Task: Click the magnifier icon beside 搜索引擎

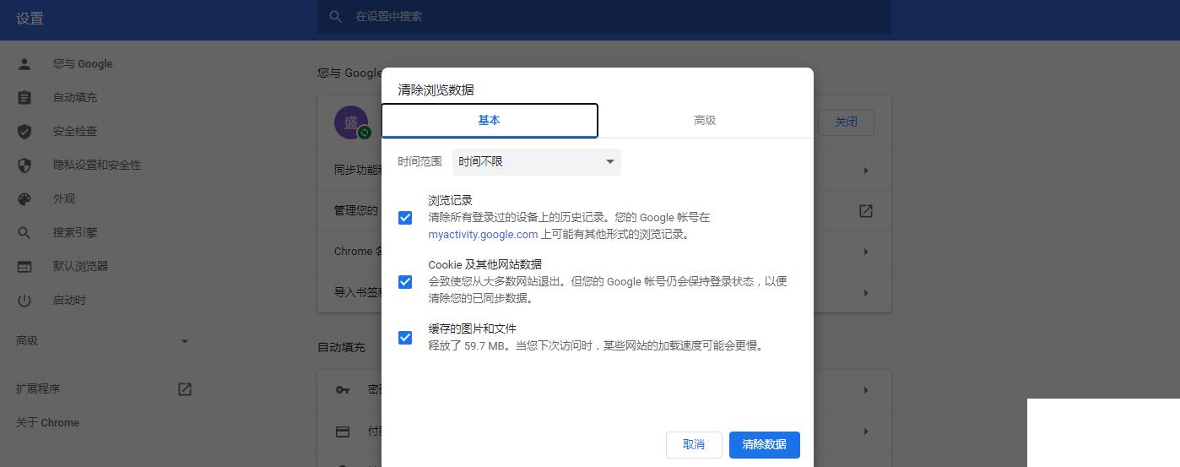Action: [24, 233]
